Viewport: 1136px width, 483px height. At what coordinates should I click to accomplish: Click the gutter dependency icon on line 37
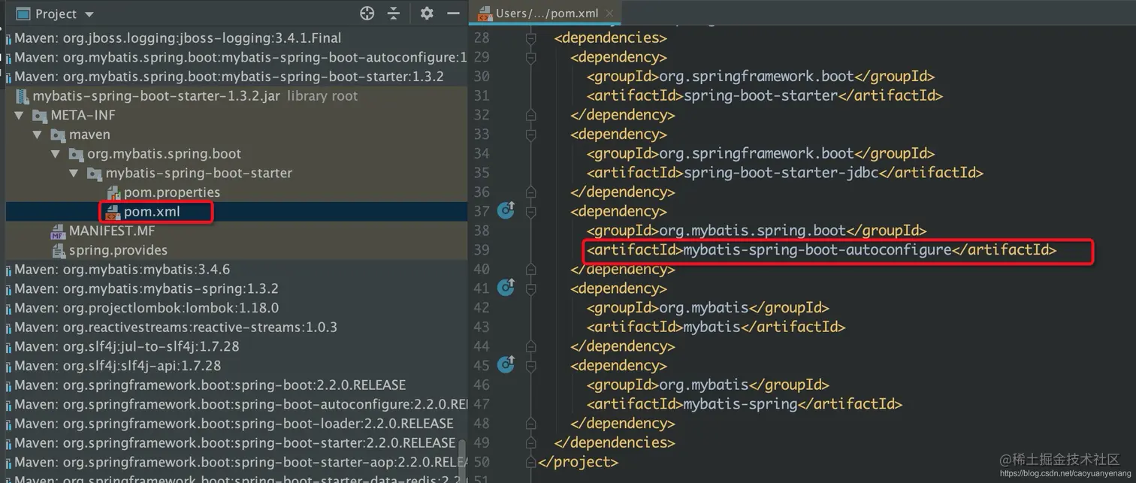(506, 210)
